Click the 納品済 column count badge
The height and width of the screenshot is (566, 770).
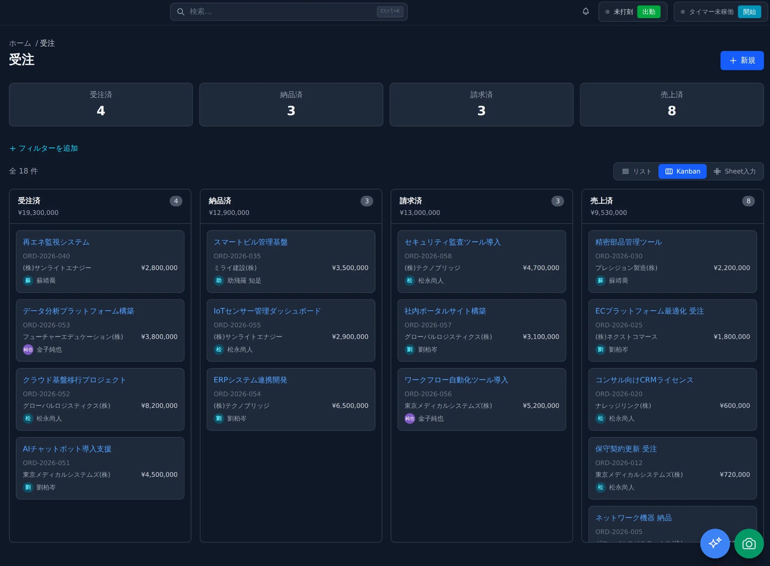coord(367,201)
